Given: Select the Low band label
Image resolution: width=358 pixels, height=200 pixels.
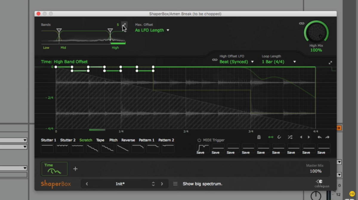Looking at the screenshot, I should click(46, 48).
